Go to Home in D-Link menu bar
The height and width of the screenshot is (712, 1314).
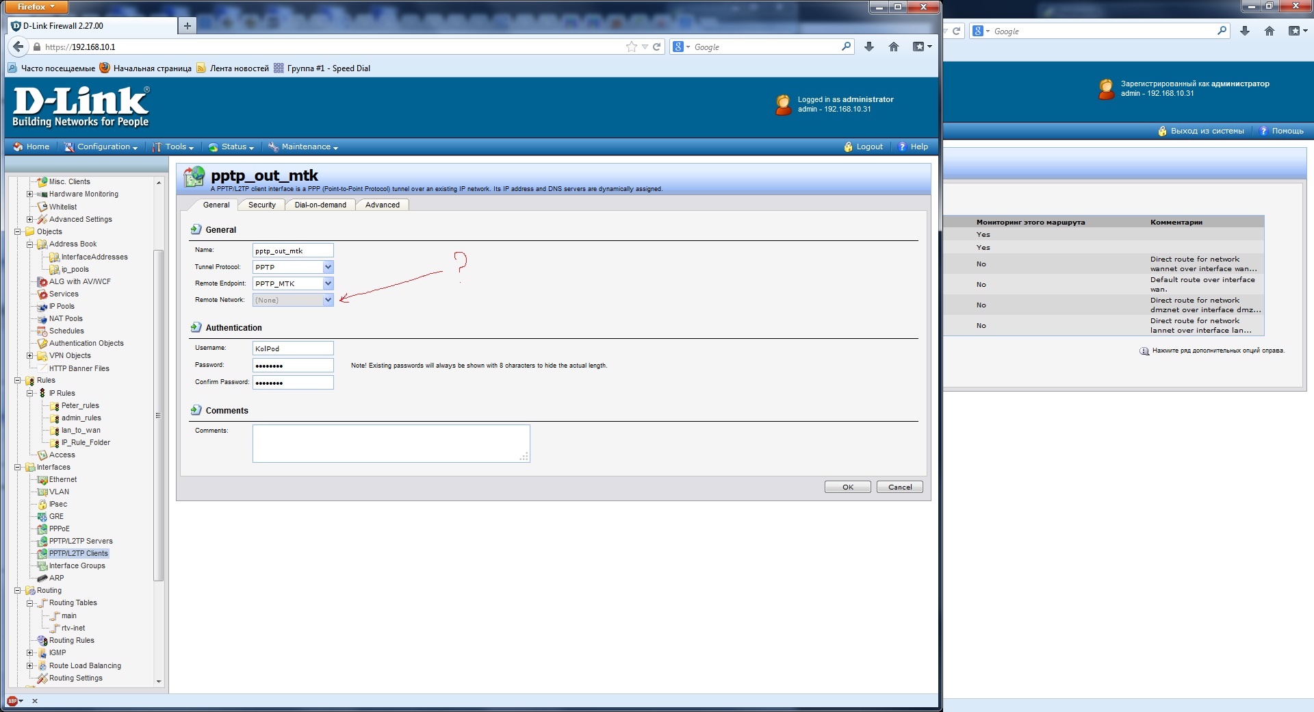point(31,147)
